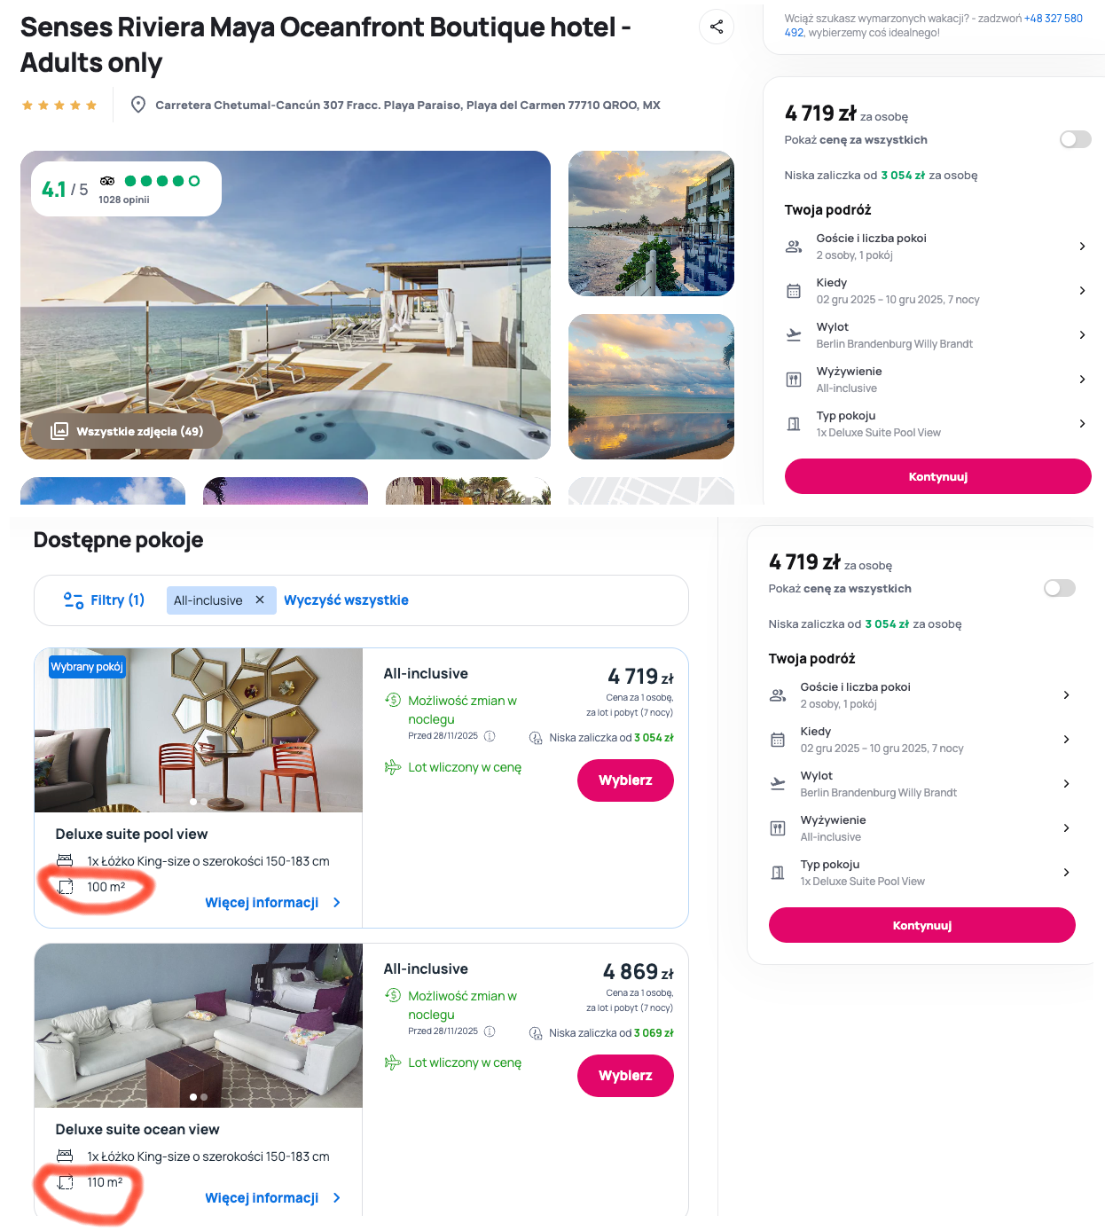Screen dimensions: 1105x1231
Task: Open the sunset infinity pool thumbnail
Action: pos(651,387)
